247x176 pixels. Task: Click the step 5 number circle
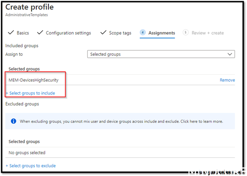point(186,32)
